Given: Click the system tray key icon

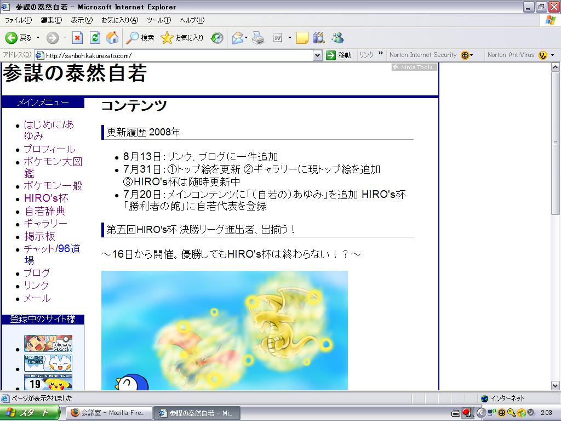Looking at the screenshot, I should coord(512,413).
